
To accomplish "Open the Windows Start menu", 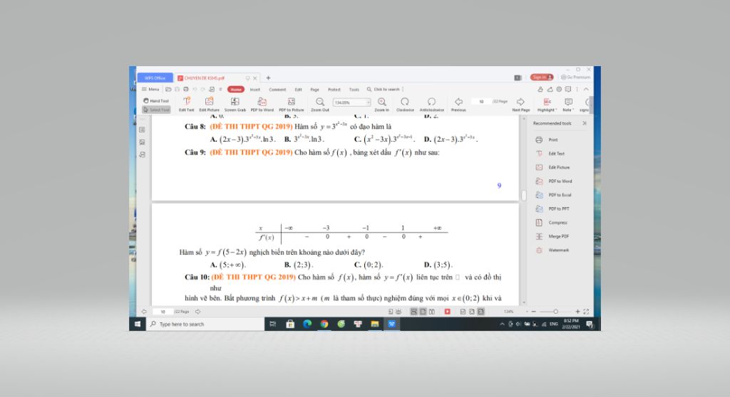I will click(138, 324).
